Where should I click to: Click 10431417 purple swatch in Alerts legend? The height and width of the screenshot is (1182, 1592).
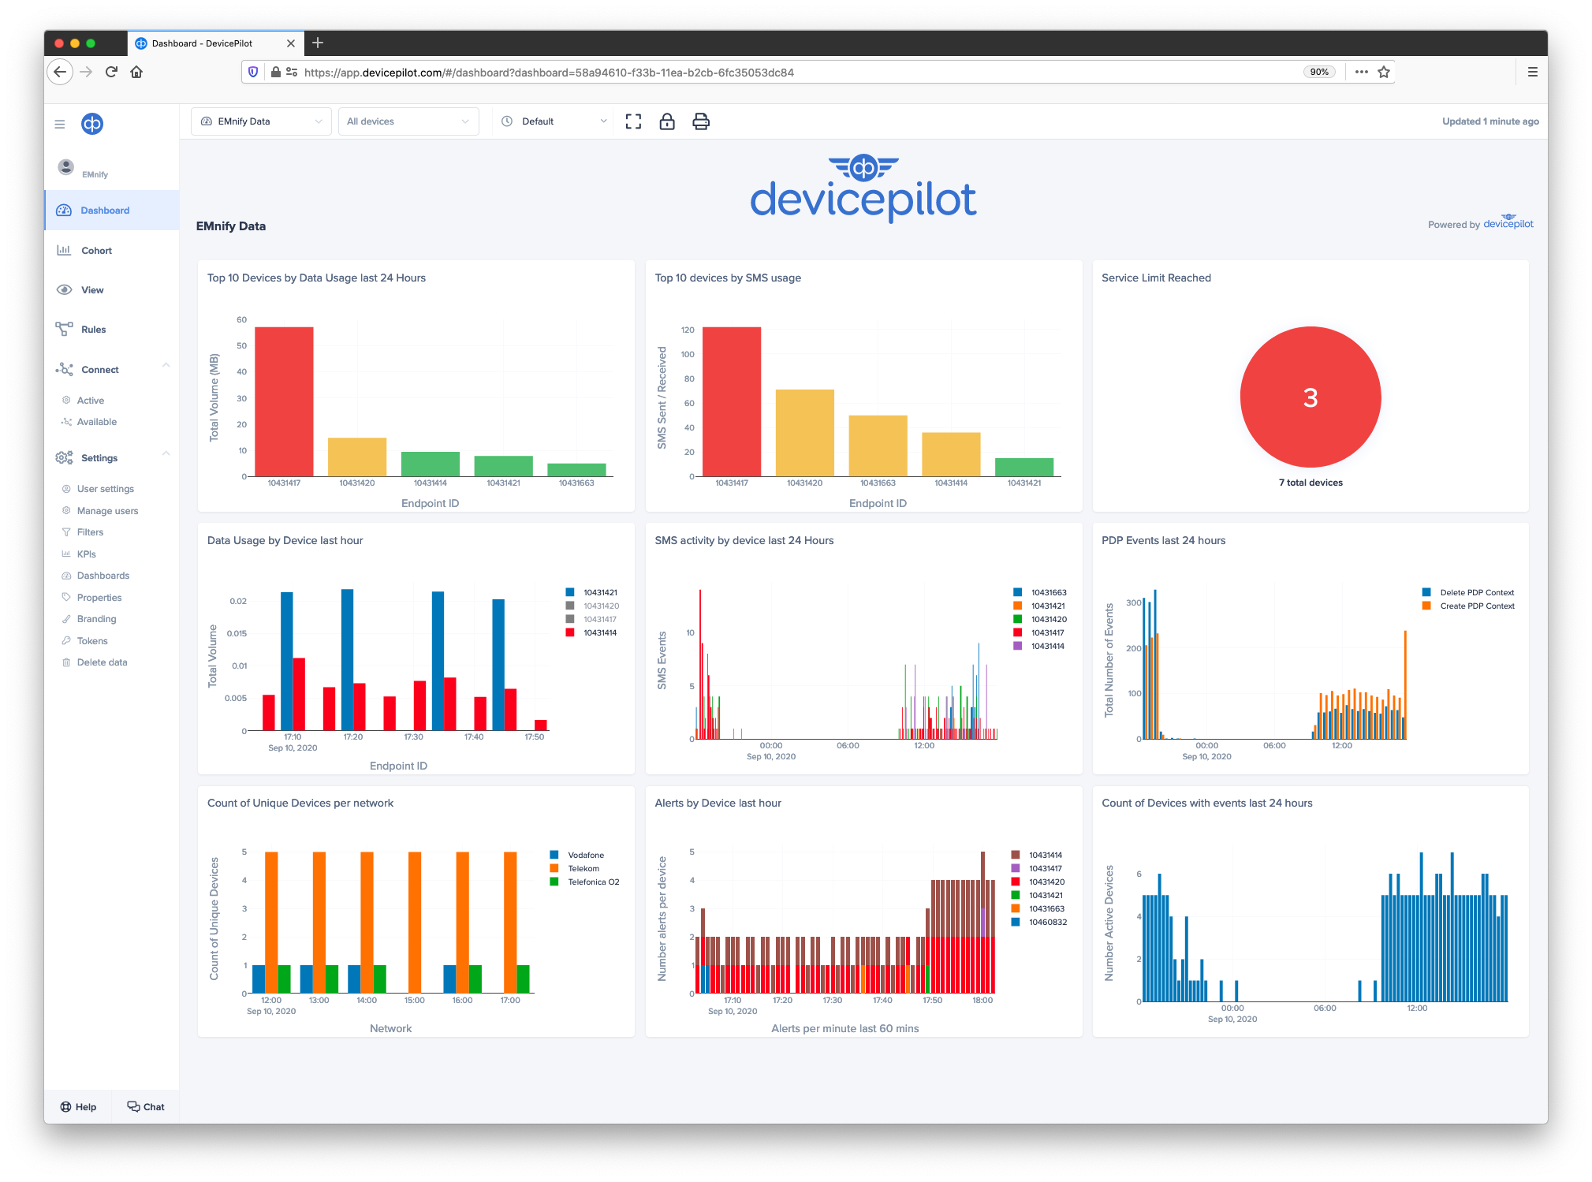(1016, 868)
